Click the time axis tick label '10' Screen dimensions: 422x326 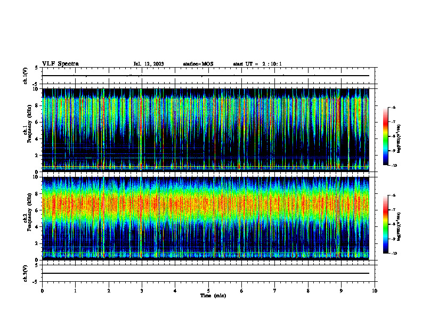375,291
